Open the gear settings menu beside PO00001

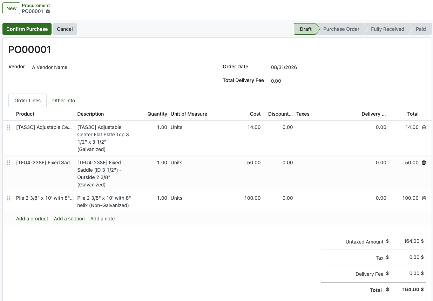48,11
